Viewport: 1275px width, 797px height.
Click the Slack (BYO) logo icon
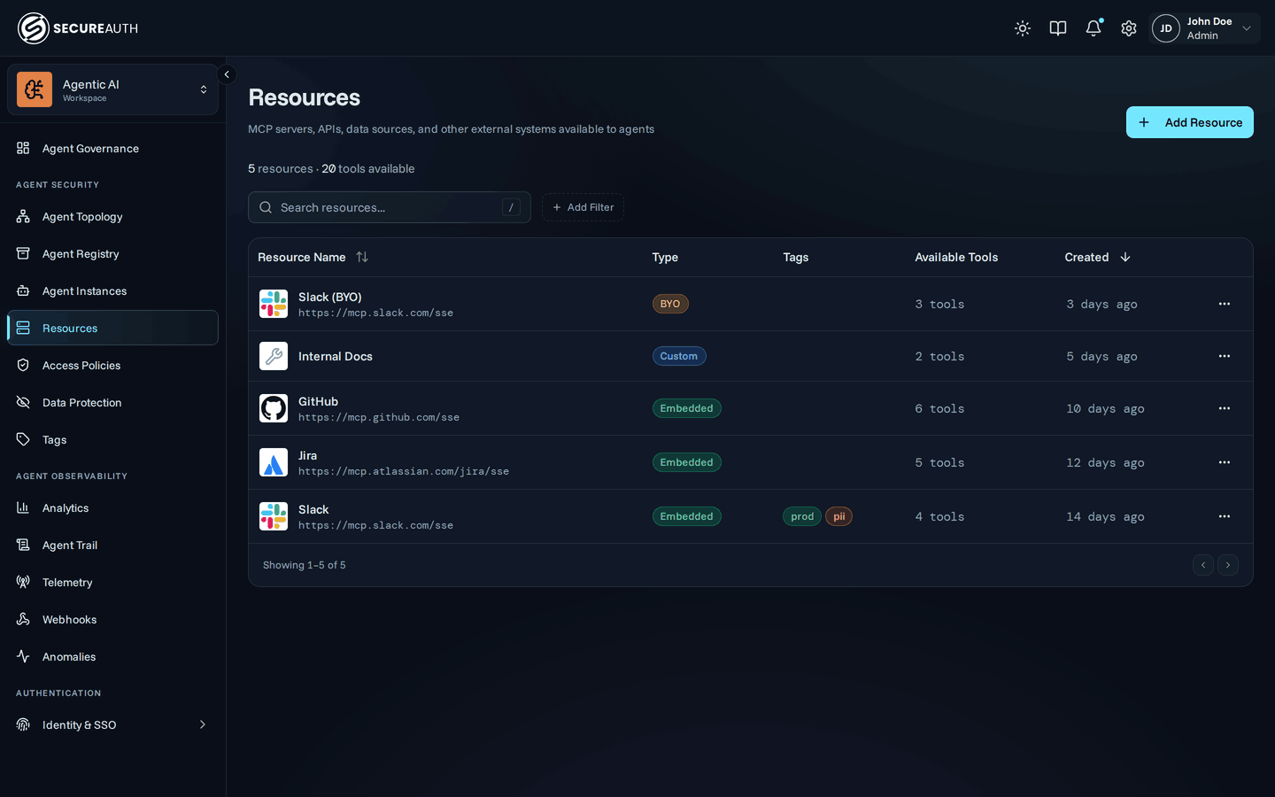point(274,304)
